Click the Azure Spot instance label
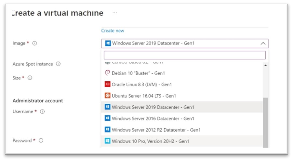The height and width of the screenshot is (161, 293). click(33, 64)
